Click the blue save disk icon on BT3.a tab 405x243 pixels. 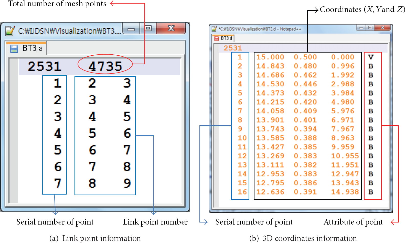pos(14,49)
